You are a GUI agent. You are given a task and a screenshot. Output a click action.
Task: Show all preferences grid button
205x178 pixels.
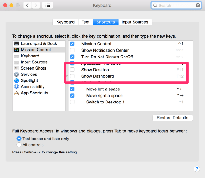click(x=48, y=5)
